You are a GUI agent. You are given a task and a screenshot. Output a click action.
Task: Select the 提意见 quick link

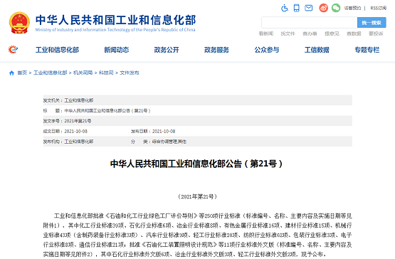332,33
